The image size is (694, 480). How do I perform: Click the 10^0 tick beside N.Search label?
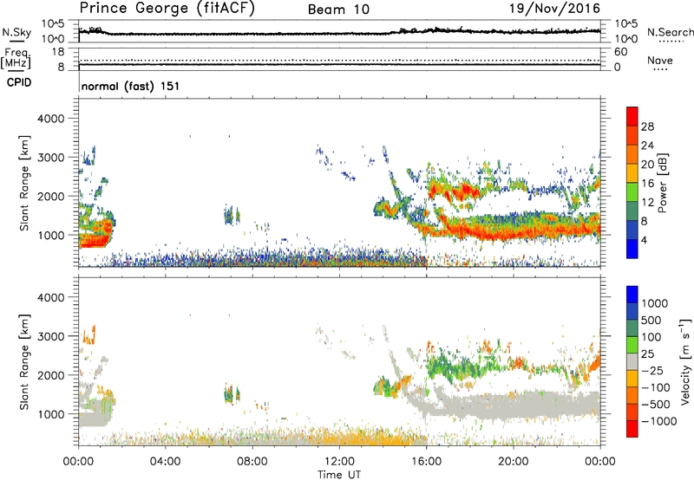coord(626,39)
